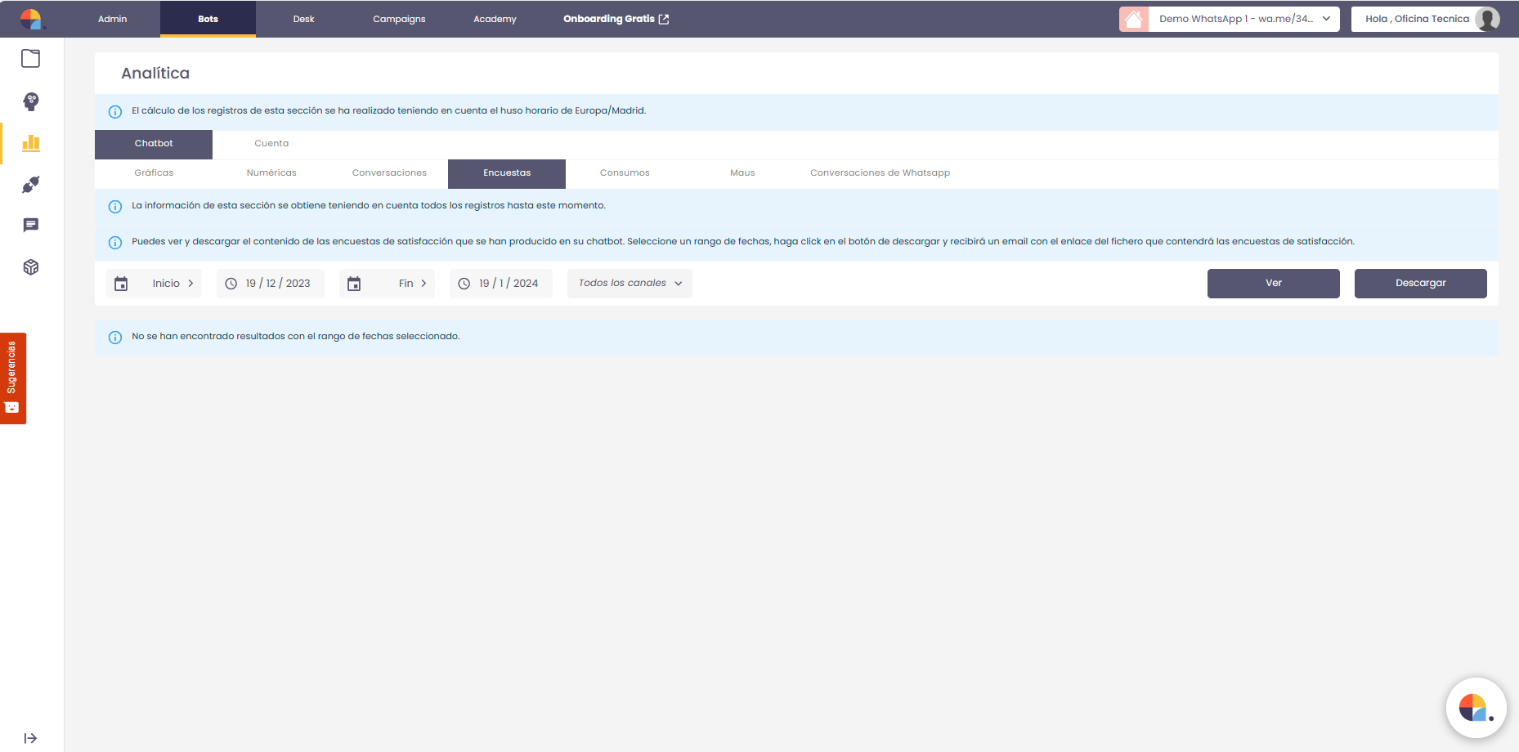Open the Demo WhatsApp 1 bot dropdown
Screen dimensions: 1519x752
click(1243, 19)
